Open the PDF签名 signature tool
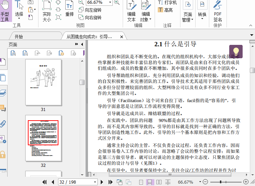 coord(218,12)
